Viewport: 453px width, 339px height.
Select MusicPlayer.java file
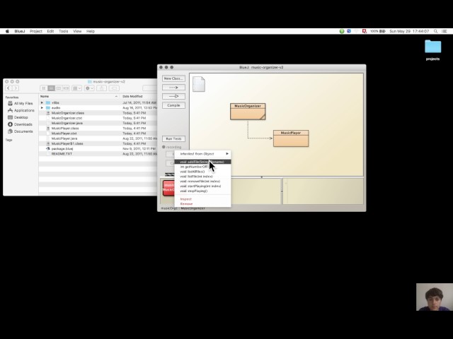tap(98, 138)
